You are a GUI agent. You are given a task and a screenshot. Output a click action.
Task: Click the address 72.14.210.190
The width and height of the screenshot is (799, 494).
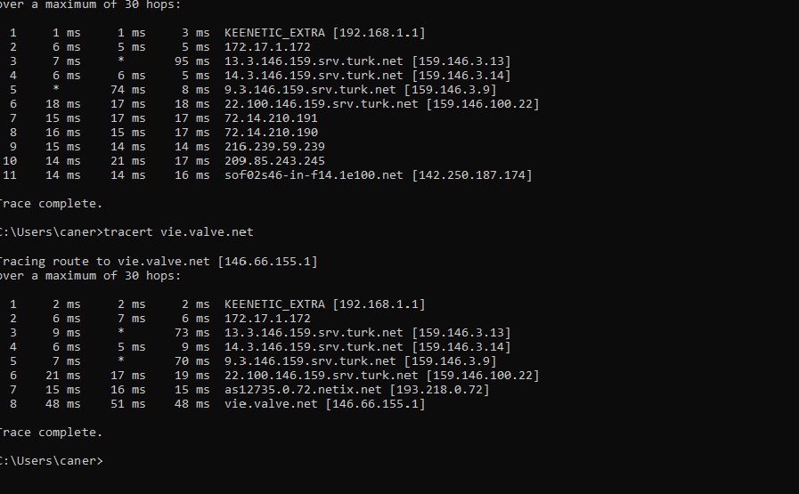click(271, 133)
